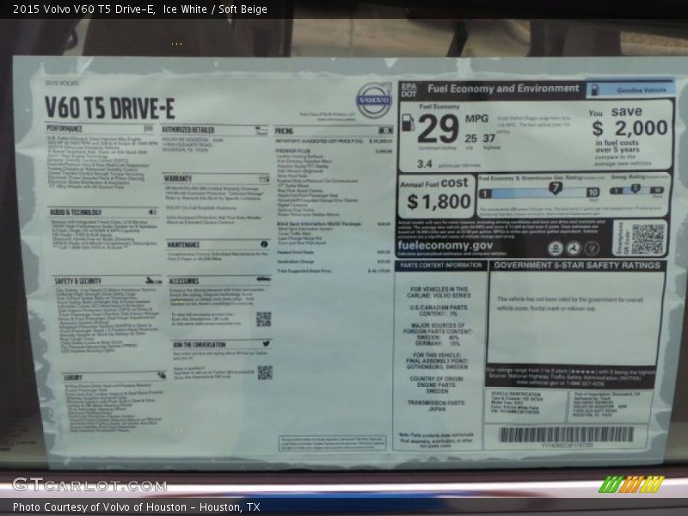Click the middle round agency seal near fueleconomy.gov
The height and width of the screenshot is (516, 688).
573,249
